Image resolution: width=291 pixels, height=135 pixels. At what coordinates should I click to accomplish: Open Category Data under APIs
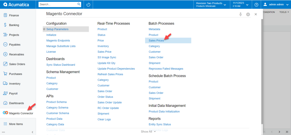pyautogui.click(x=55, y=125)
